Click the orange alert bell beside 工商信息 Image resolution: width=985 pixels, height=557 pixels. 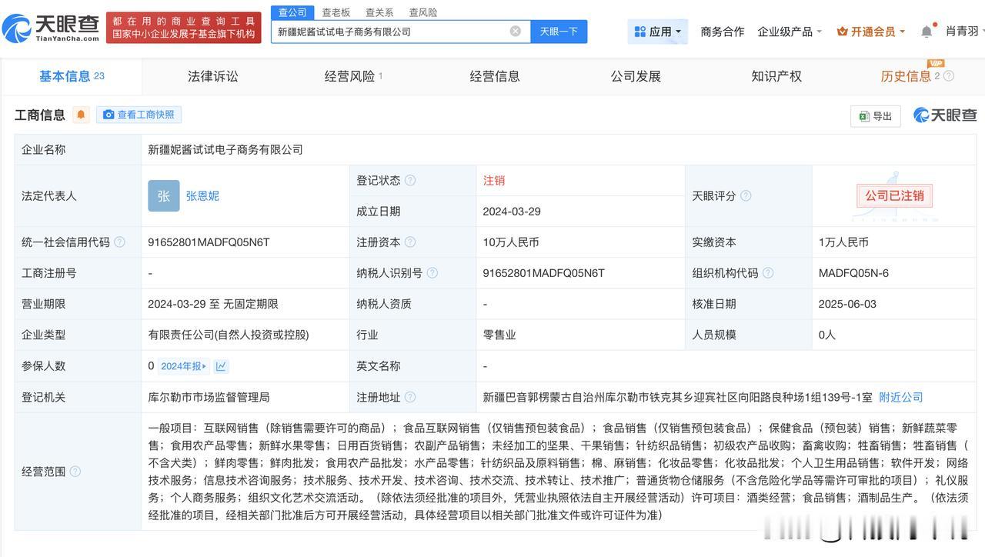(81, 115)
